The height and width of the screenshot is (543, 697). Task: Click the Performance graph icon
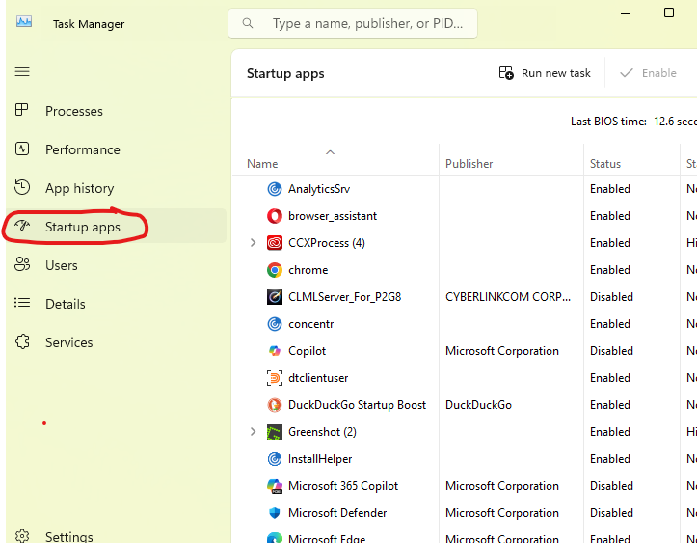pos(22,149)
